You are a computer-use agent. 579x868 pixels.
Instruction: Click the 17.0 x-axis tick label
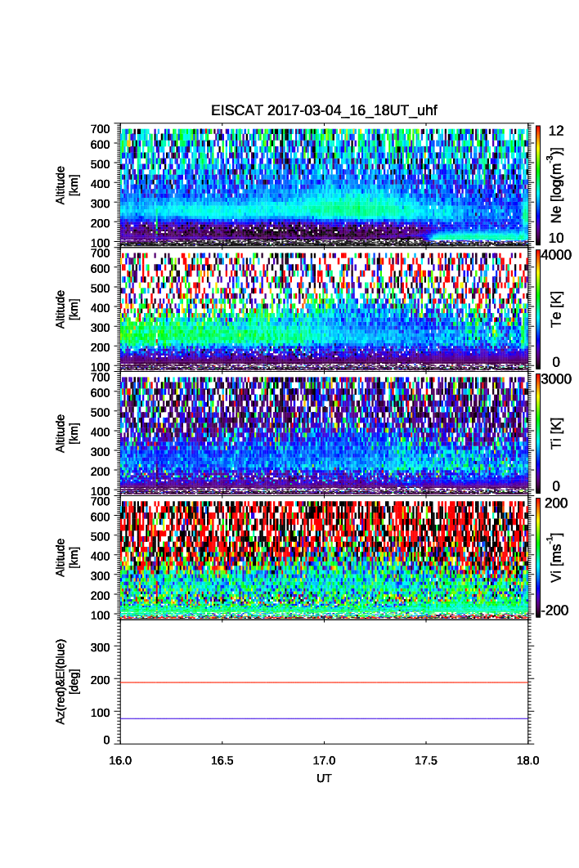pyautogui.click(x=325, y=760)
